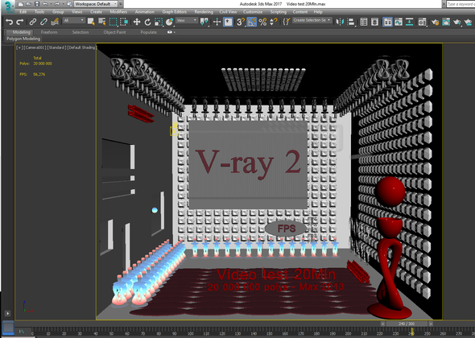
Task: Toggle the Percent Snap button
Action: (262, 22)
